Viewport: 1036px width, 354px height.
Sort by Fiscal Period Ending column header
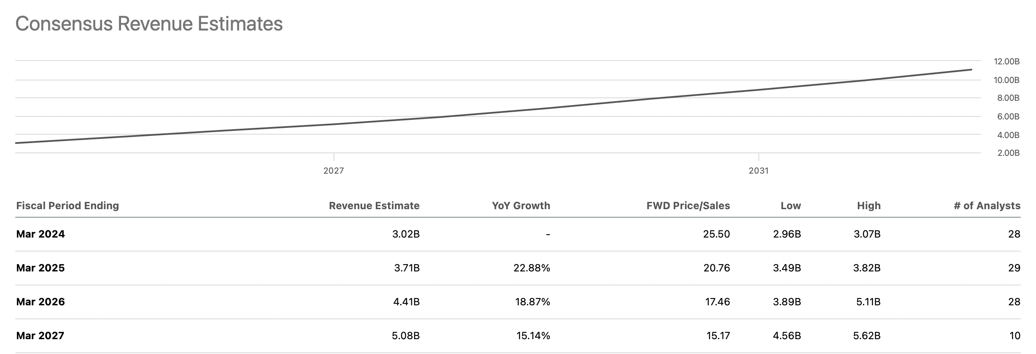[x=67, y=206]
